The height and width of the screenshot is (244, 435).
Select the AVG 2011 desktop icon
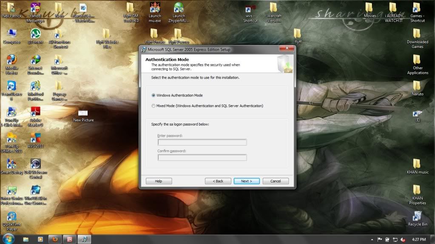point(35,138)
